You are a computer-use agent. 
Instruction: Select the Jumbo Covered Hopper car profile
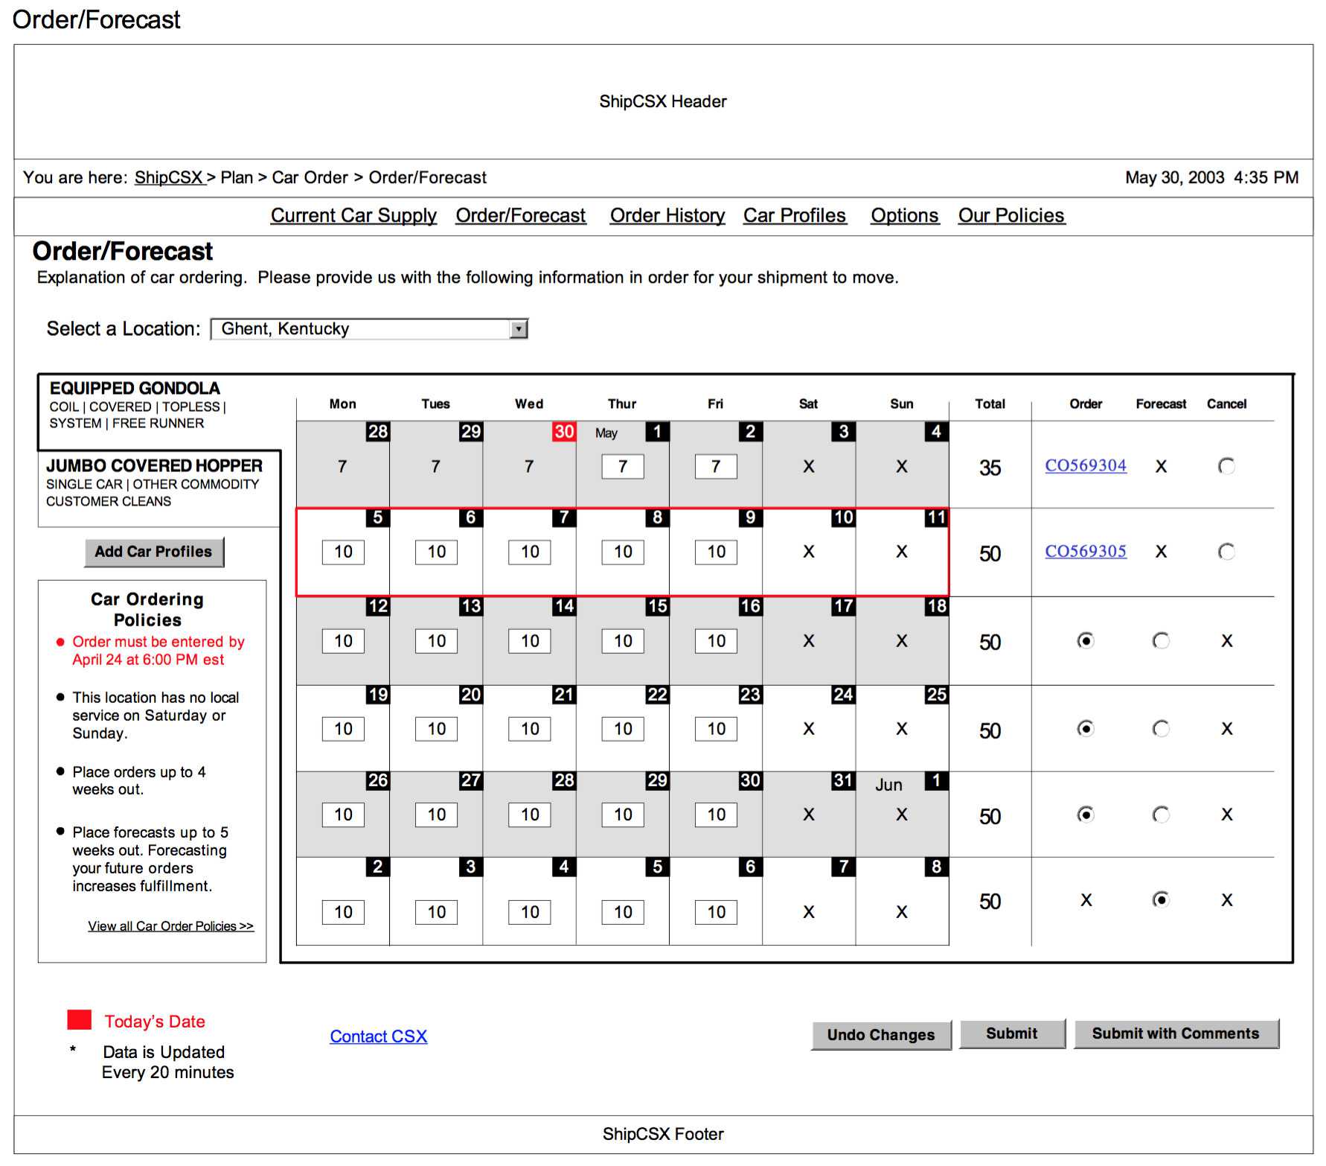tap(159, 488)
